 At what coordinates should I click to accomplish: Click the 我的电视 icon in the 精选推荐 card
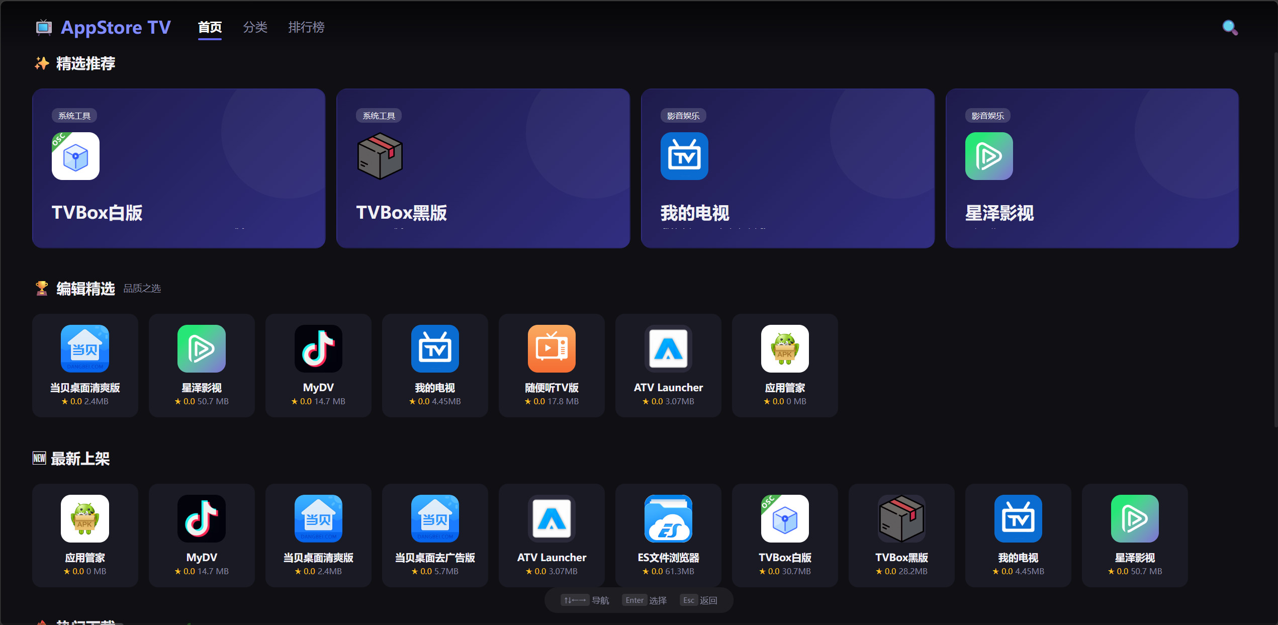(684, 156)
